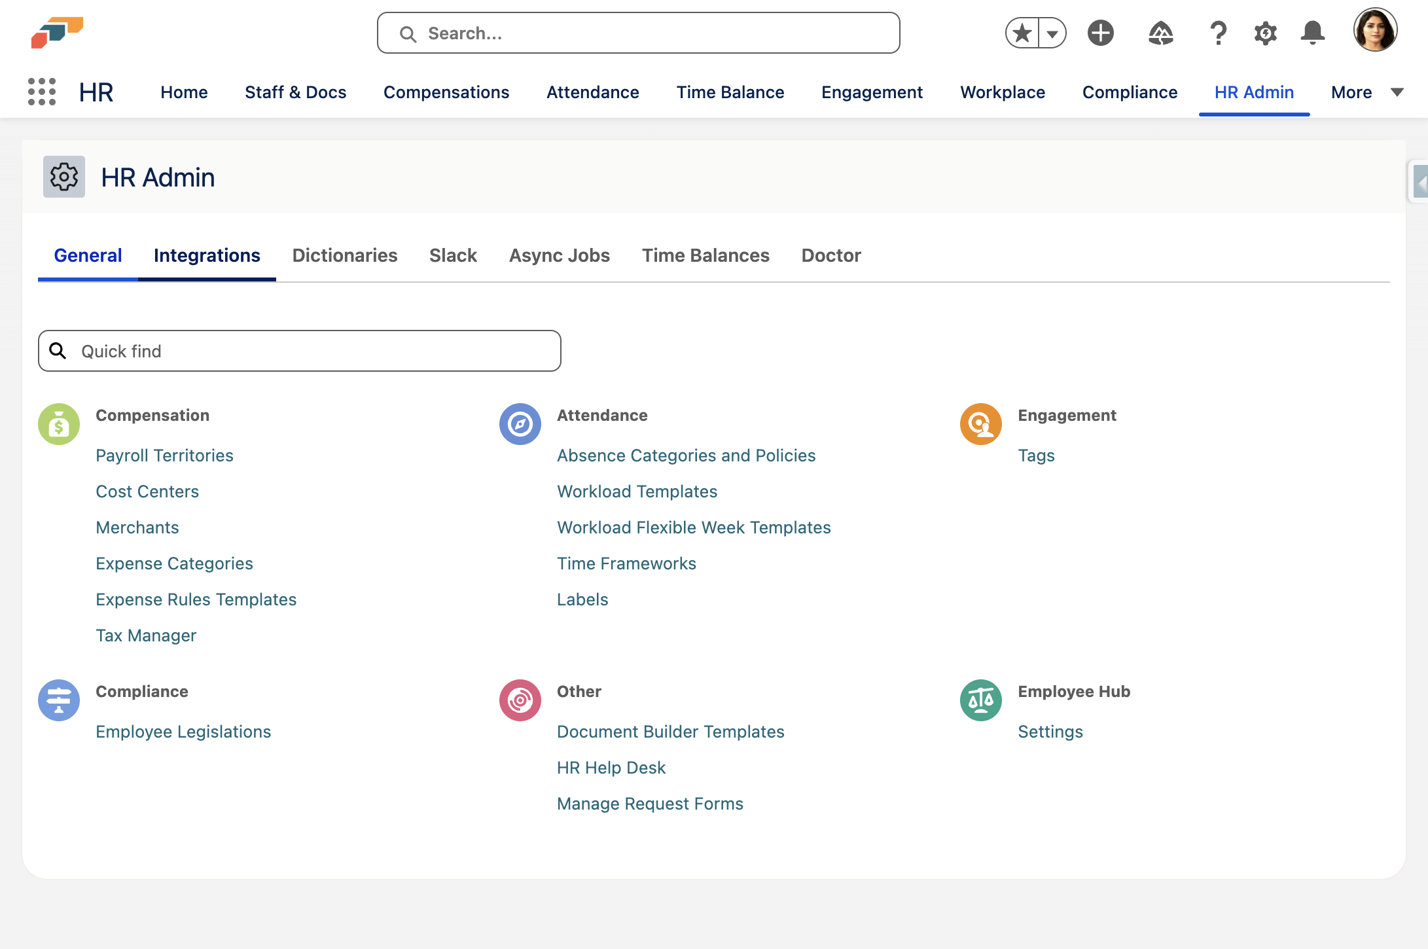Screen dimensions: 1428x949
Task: Click the Compensation money bag icon
Action: [x=59, y=423]
